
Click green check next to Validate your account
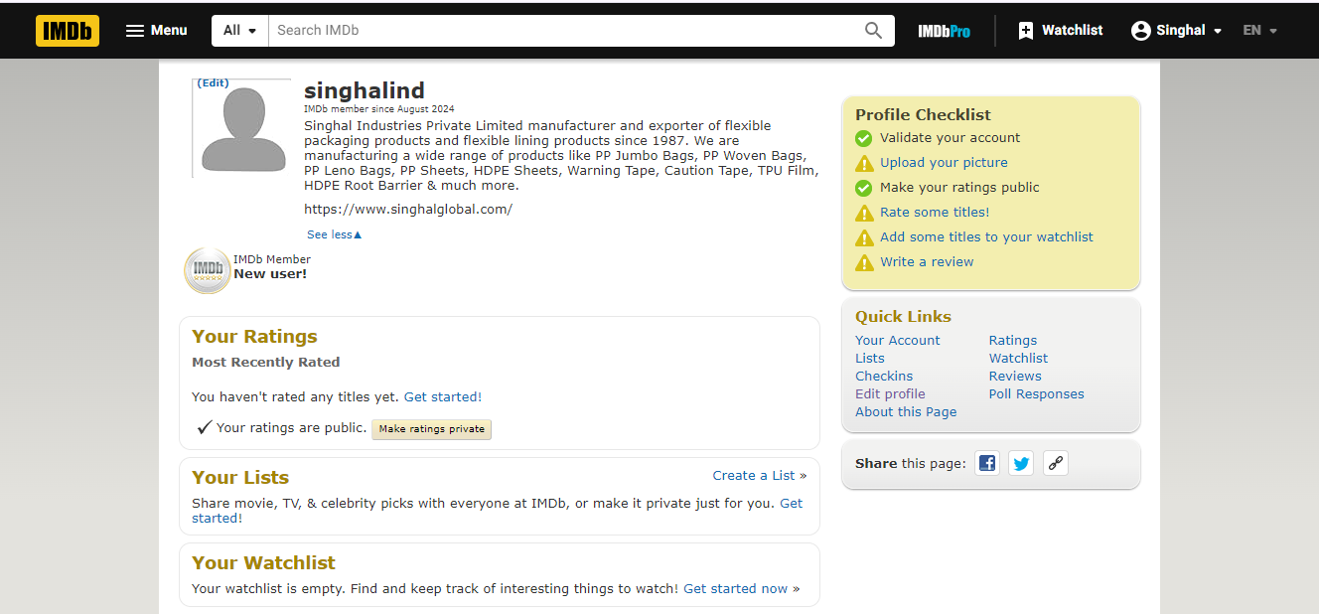(864, 138)
